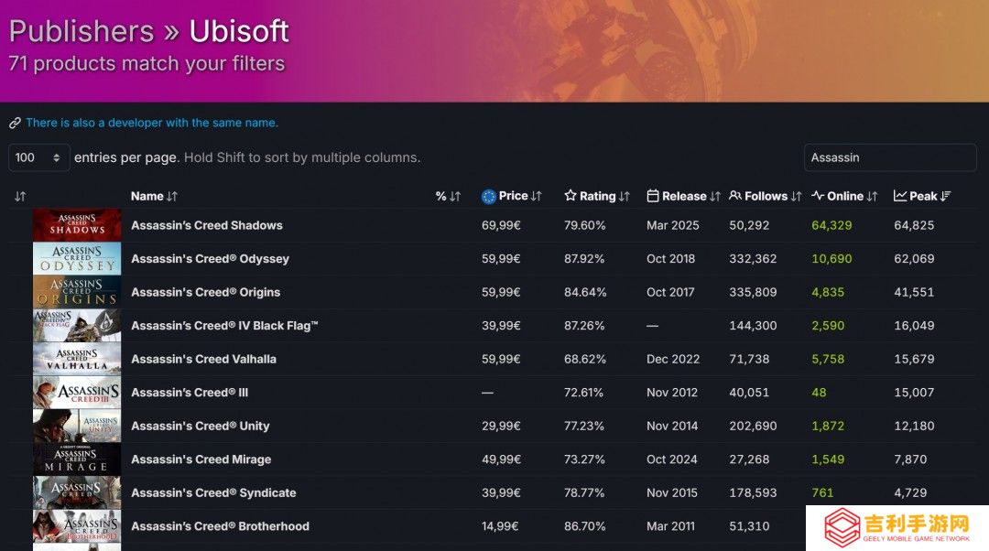The width and height of the screenshot is (989, 551).
Task: Click the 12,180 peak of Unity
Action: [914, 426]
